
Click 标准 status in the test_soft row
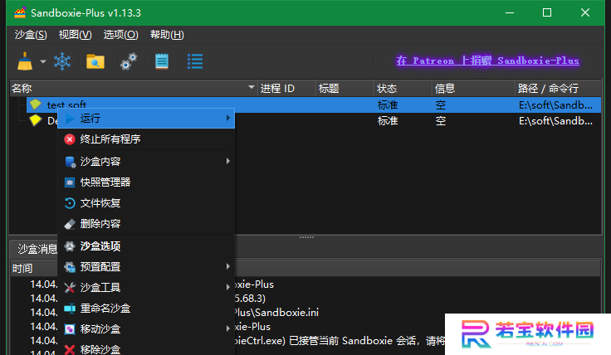tap(388, 105)
